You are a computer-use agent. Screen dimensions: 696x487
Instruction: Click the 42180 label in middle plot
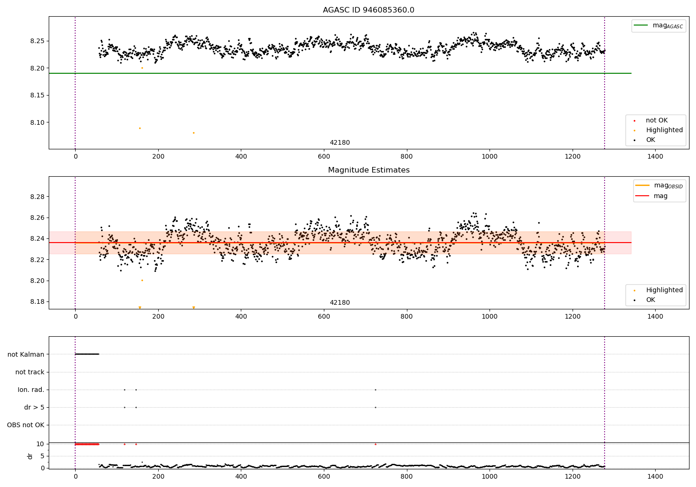pos(340,303)
